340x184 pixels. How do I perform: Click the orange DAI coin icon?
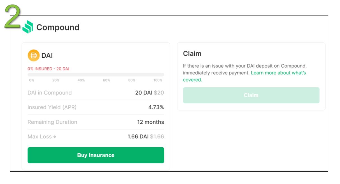click(34, 55)
